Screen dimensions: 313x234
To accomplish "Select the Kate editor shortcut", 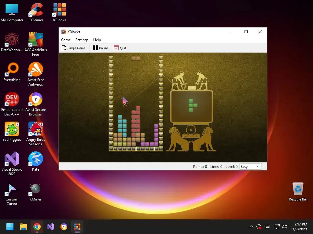I will point(35,161).
